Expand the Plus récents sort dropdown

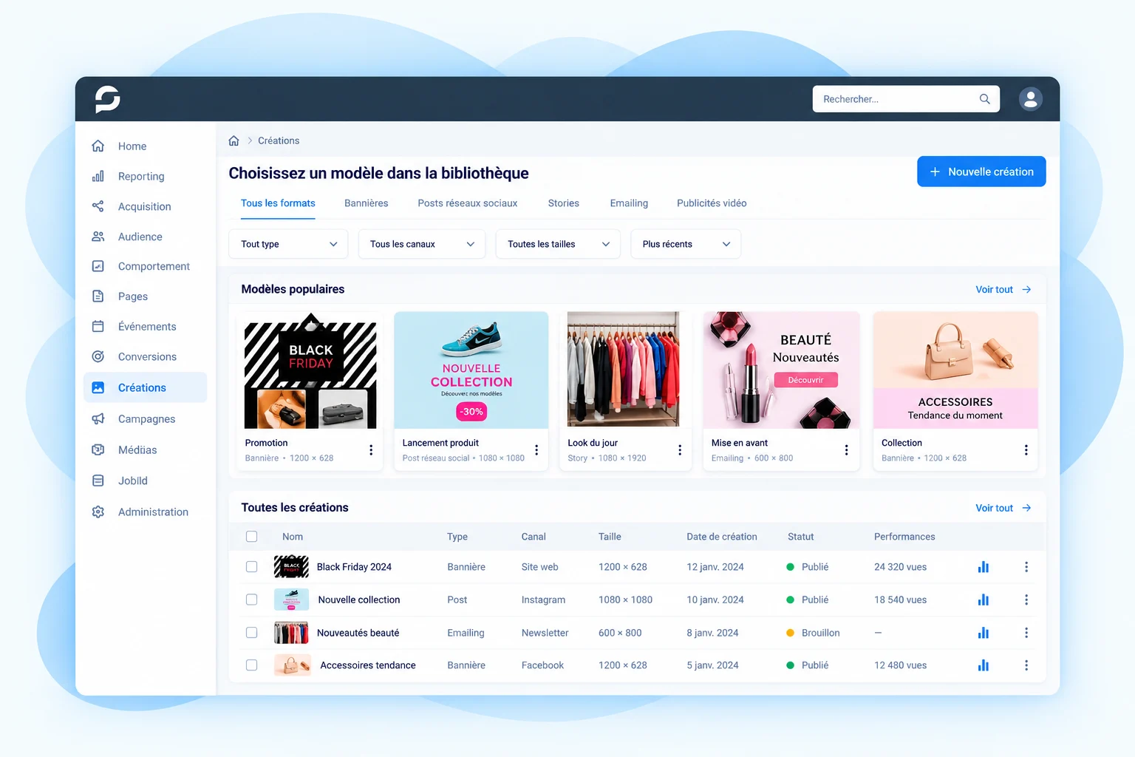[686, 244]
